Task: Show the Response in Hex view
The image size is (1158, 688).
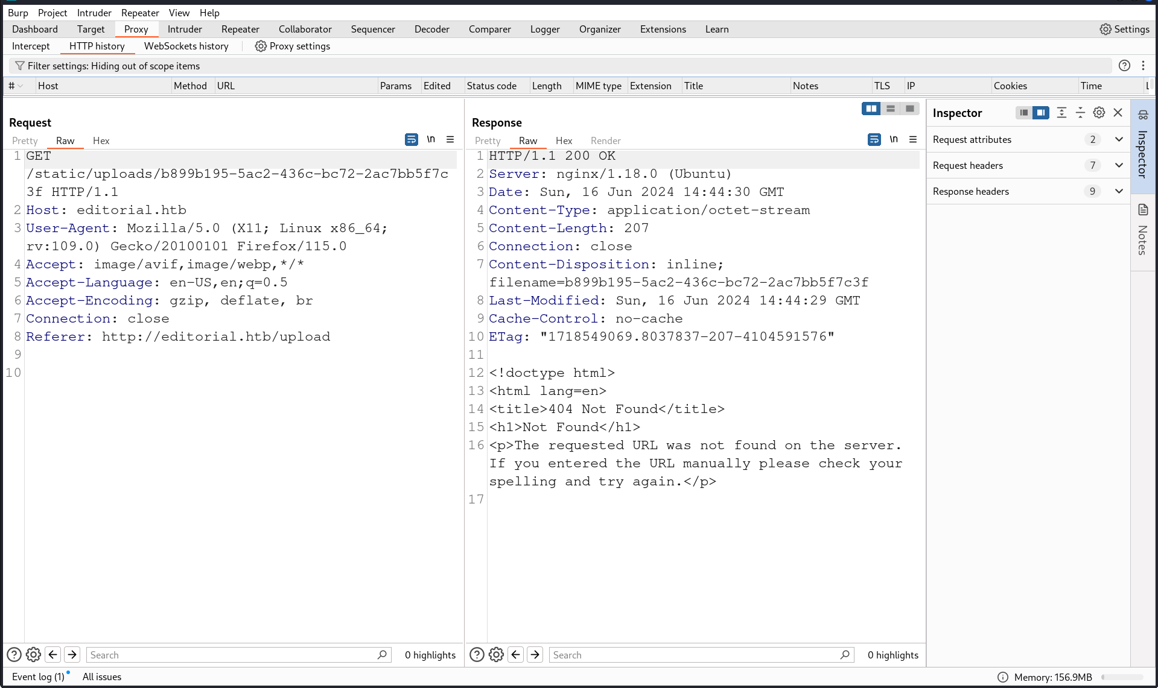Action: pos(564,140)
